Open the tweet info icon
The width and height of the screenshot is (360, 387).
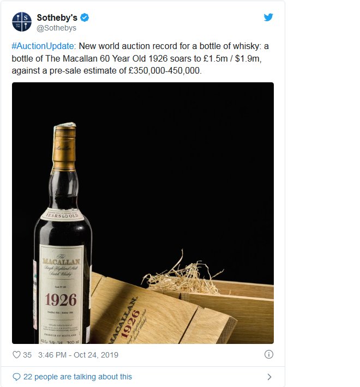[x=269, y=354]
